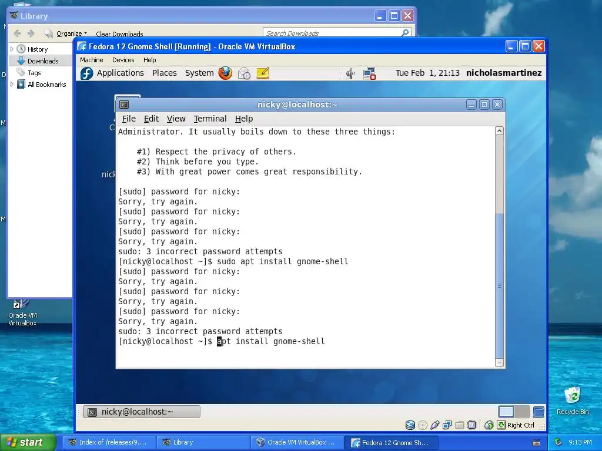Open Recycle Bin on the Windows desktop
This screenshot has width=602, height=451.
tap(573, 400)
